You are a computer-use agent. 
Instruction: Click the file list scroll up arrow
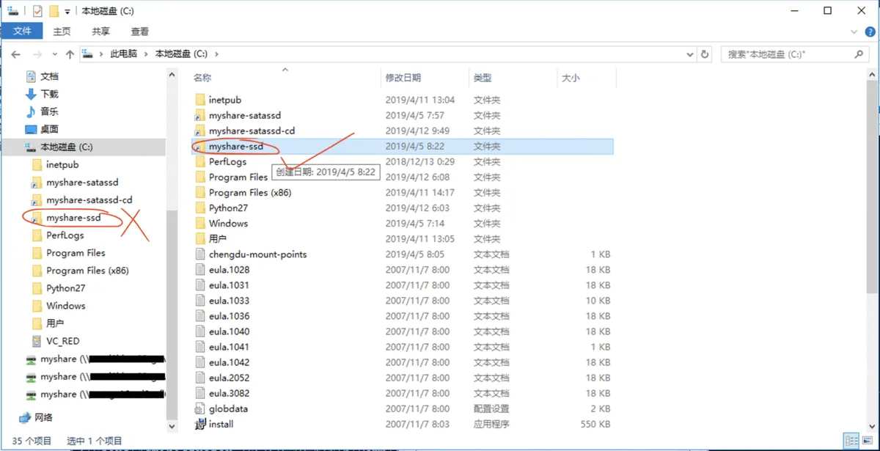[x=873, y=74]
